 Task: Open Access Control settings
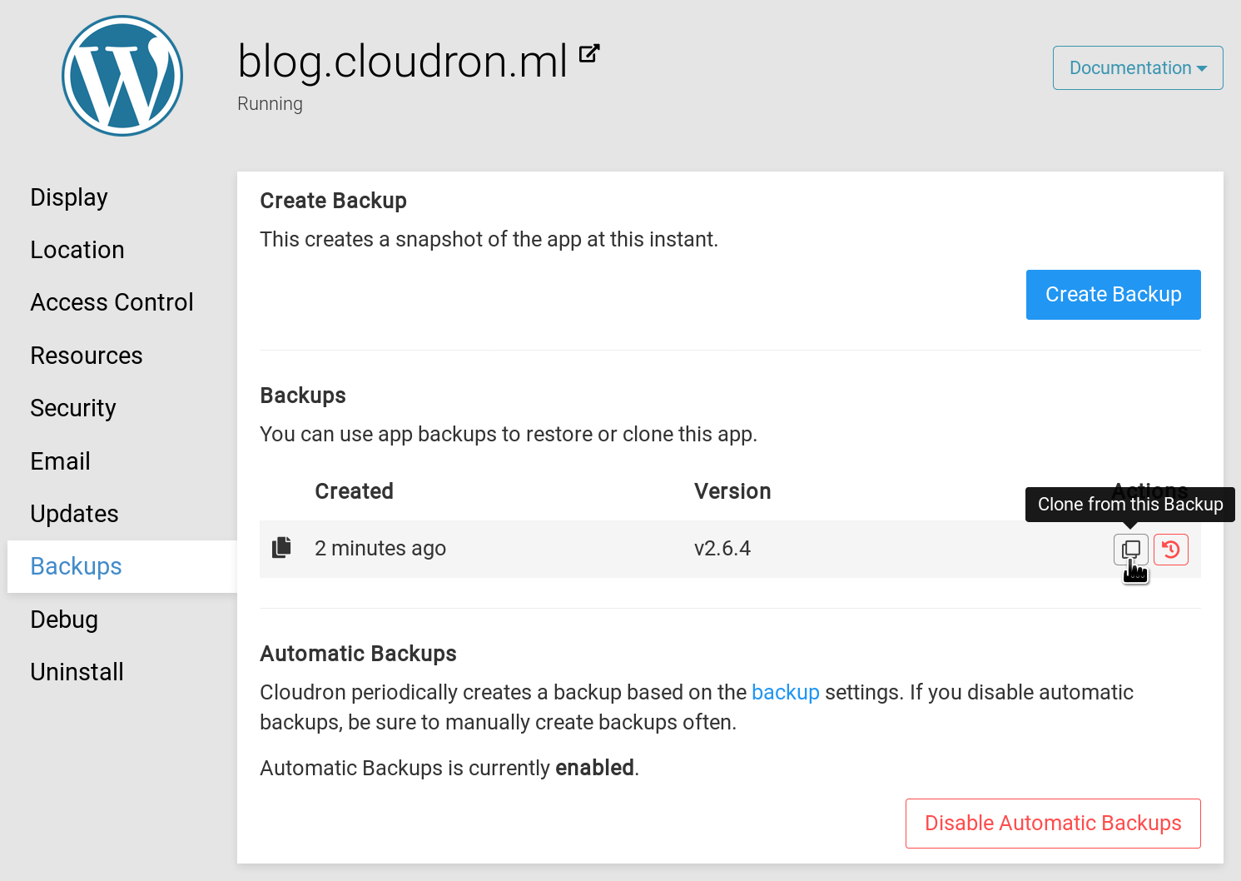tap(112, 302)
